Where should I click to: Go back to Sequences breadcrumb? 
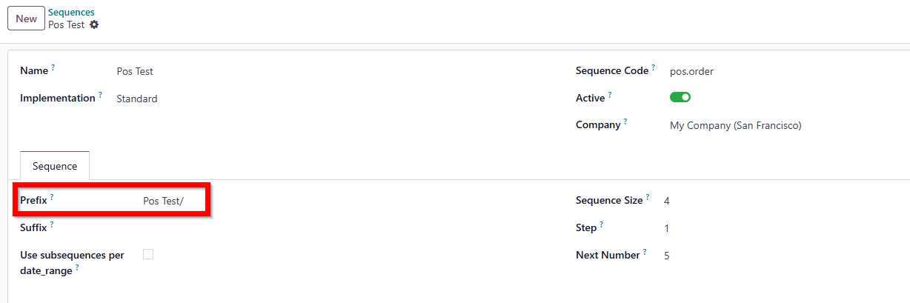(x=71, y=12)
